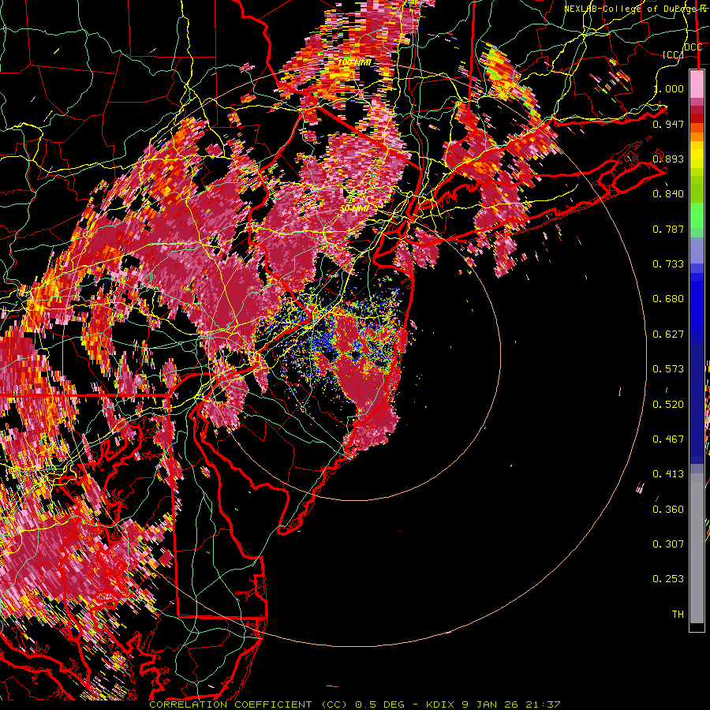
Task: Click the Correlation Coefficient KDIX caption text
Action: tap(355, 704)
